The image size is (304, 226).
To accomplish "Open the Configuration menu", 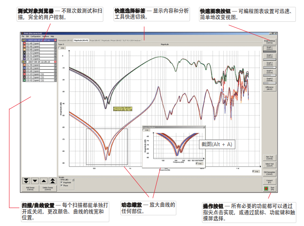I will (x=36, y=36).
